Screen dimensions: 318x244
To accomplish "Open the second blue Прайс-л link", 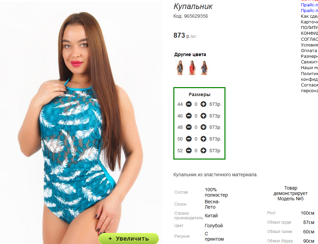I will [x=309, y=11].
